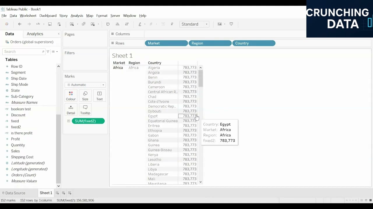Click the Country column header in Sheet 1
Screen dimensions: 373x209
[x=154, y=63]
